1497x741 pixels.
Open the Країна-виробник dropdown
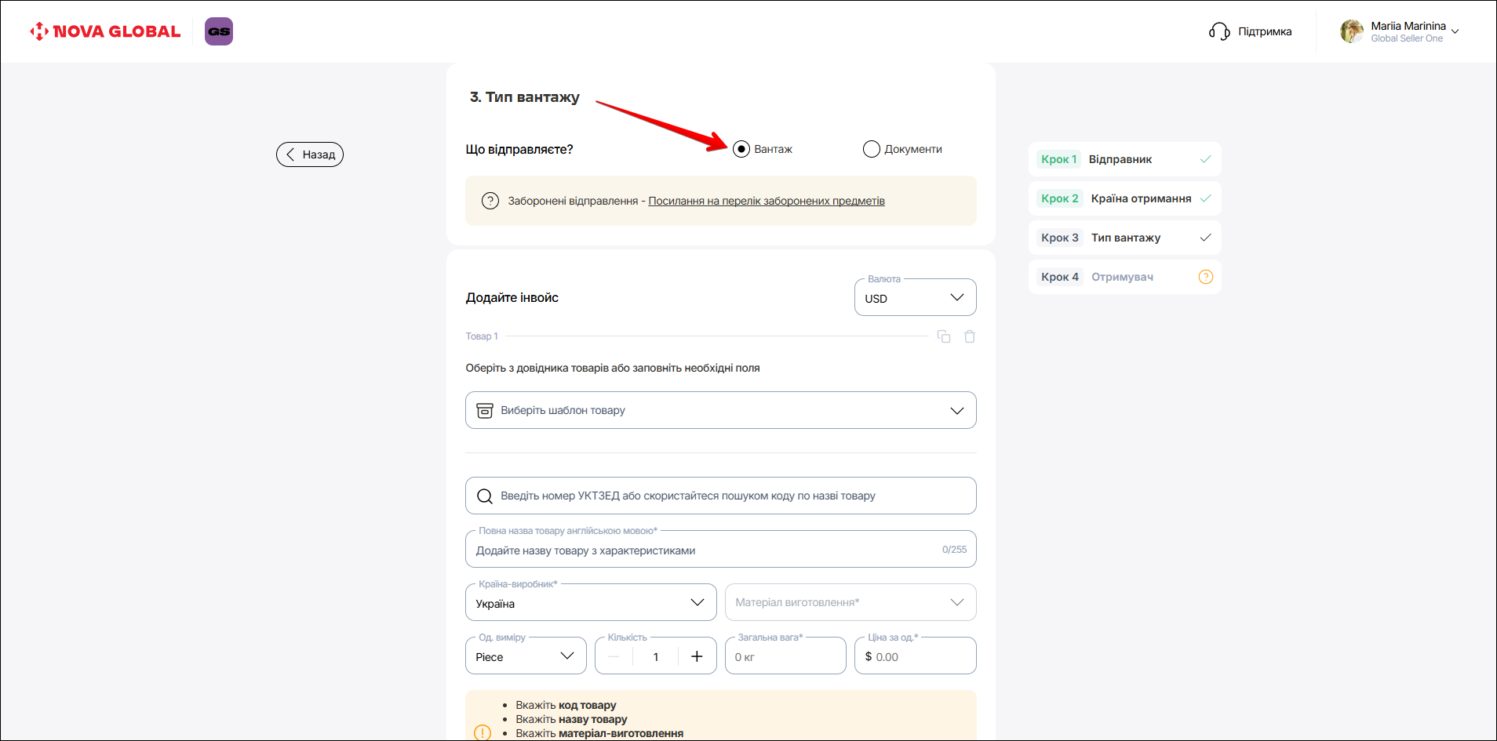590,603
